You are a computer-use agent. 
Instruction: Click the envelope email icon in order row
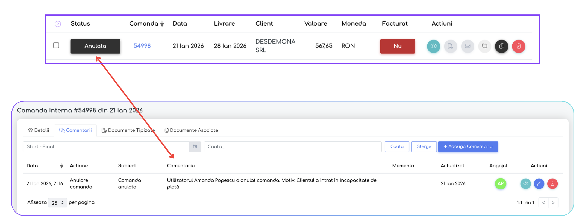click(x=468, y=46)
